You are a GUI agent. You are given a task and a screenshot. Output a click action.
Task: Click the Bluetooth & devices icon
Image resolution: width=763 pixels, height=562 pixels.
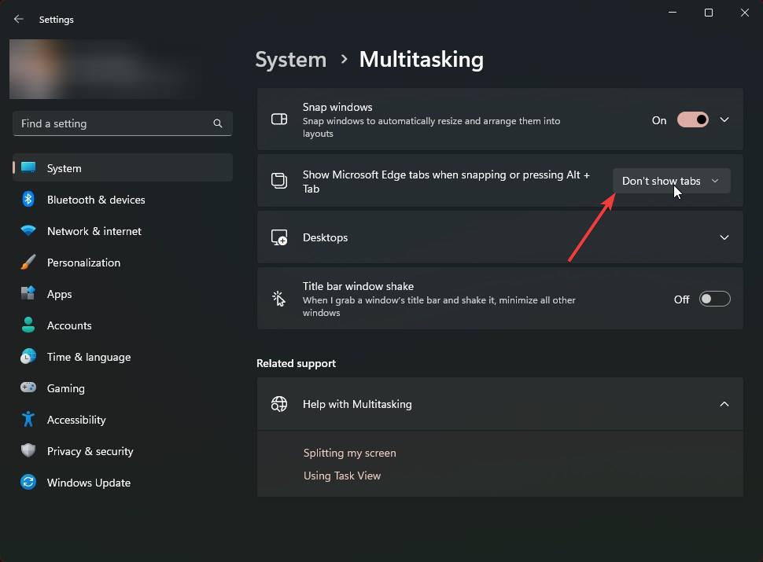click(28, 200)
